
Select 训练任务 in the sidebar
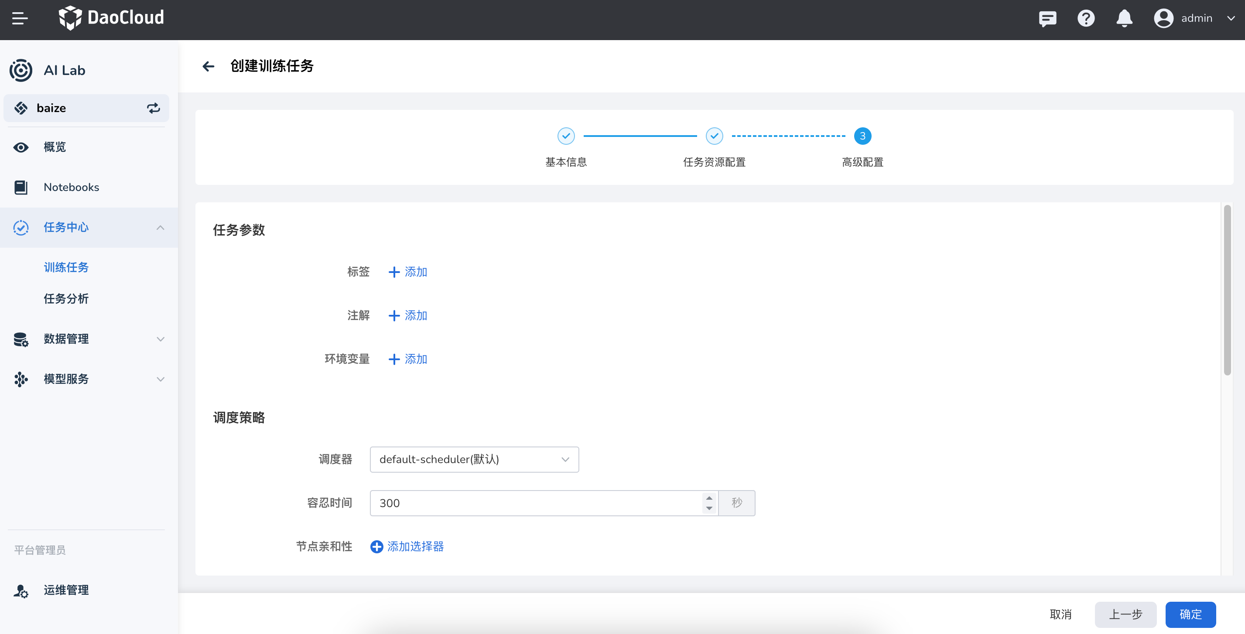pyautogui.click(x=66, y=267)
